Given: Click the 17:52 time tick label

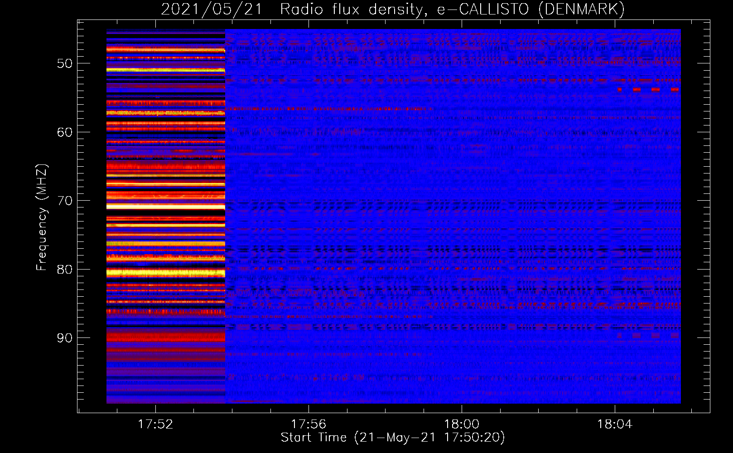Looking at the screenshot, I should [155, 424].
